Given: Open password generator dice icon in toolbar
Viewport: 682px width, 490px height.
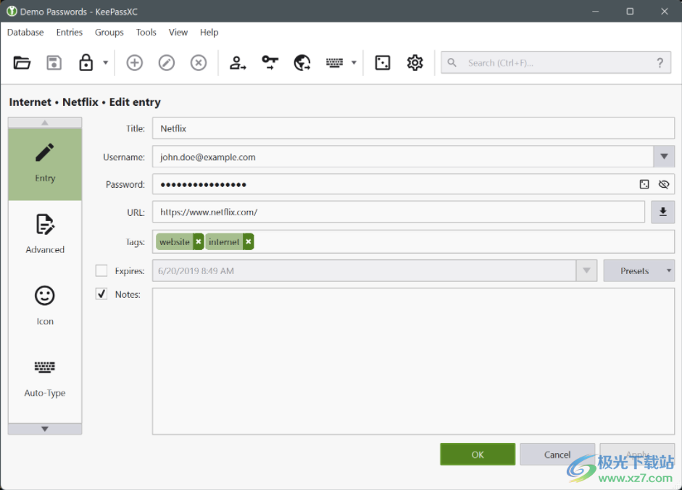Looking at the screenshot, I should tap(383, 62).
